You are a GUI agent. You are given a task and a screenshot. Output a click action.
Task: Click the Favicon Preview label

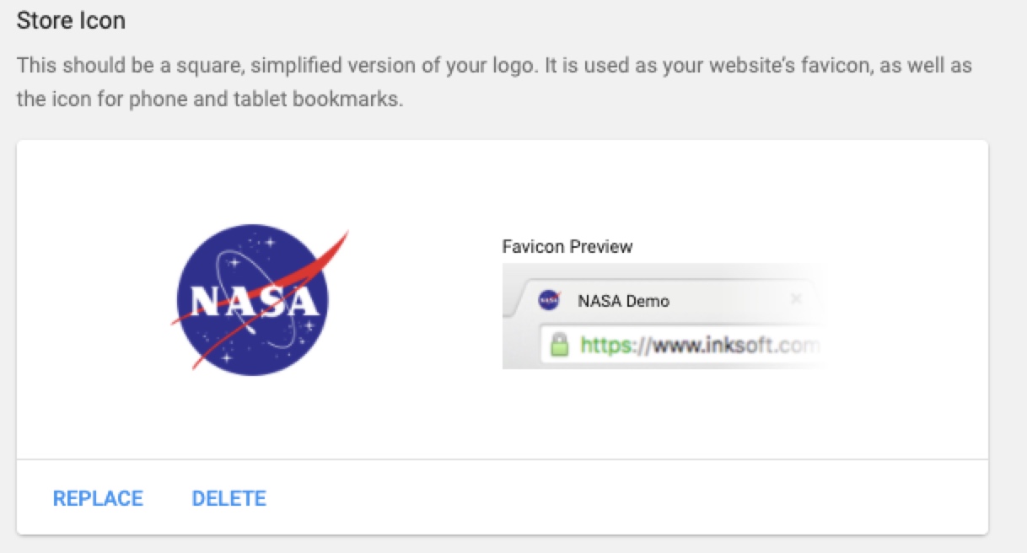coord(567,247)
